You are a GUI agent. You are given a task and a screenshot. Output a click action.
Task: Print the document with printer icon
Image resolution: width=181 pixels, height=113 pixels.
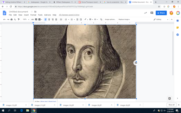[12, 19]
